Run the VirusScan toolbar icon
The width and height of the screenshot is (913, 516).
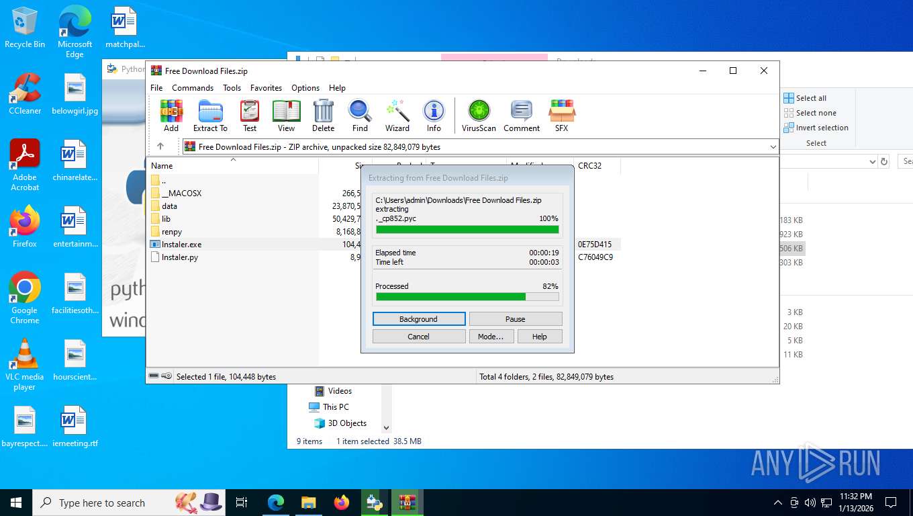pyautogui.click(x=479, y=116)
